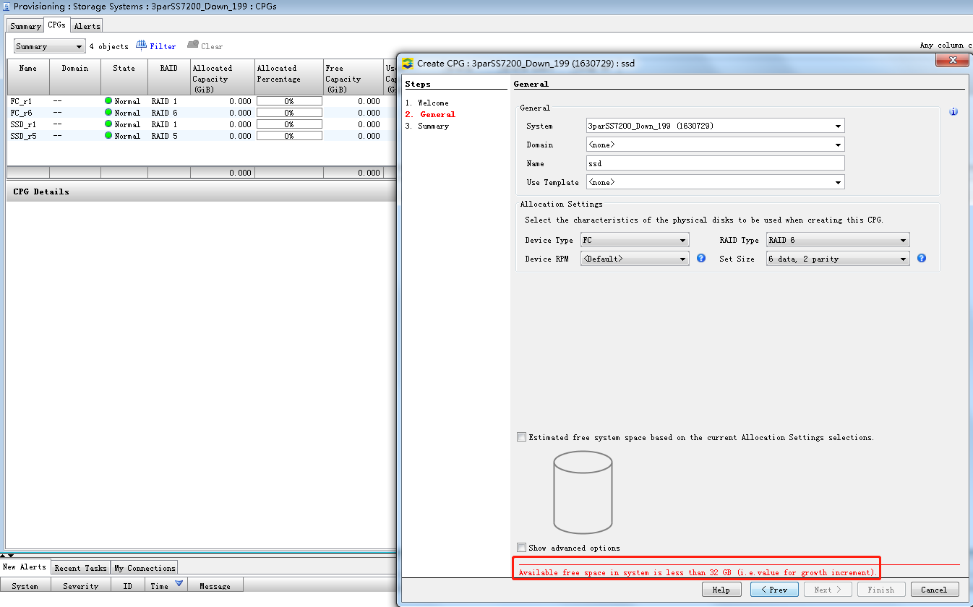The width and height of the screenshot is (973, 607).
Task: Click the Create CPG dialog title icon
Action: pos(408,63)
